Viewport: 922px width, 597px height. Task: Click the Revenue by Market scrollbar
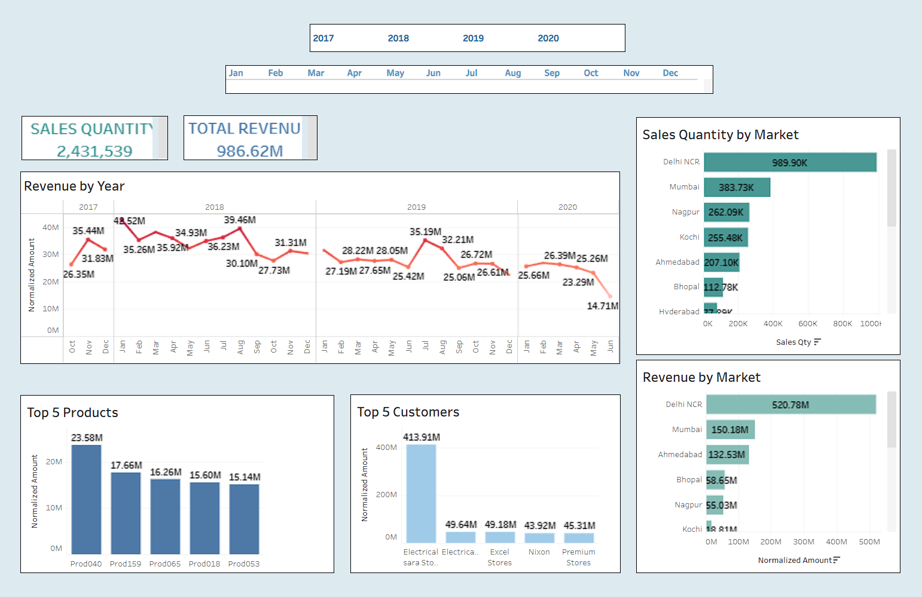tap(892, 420)
